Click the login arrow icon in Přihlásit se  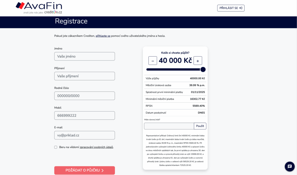pos(241,8)
